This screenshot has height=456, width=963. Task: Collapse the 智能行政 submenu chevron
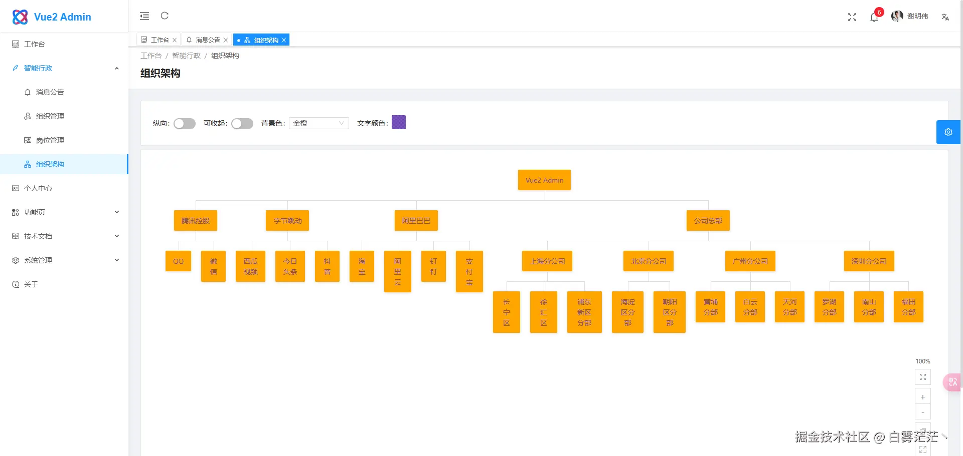point(117,68)
